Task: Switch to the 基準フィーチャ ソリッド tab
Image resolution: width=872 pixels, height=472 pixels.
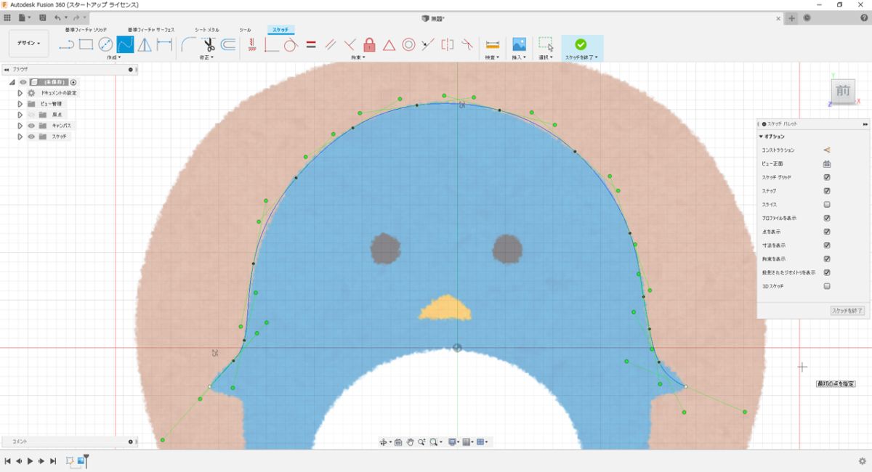Action: [86, 30]
